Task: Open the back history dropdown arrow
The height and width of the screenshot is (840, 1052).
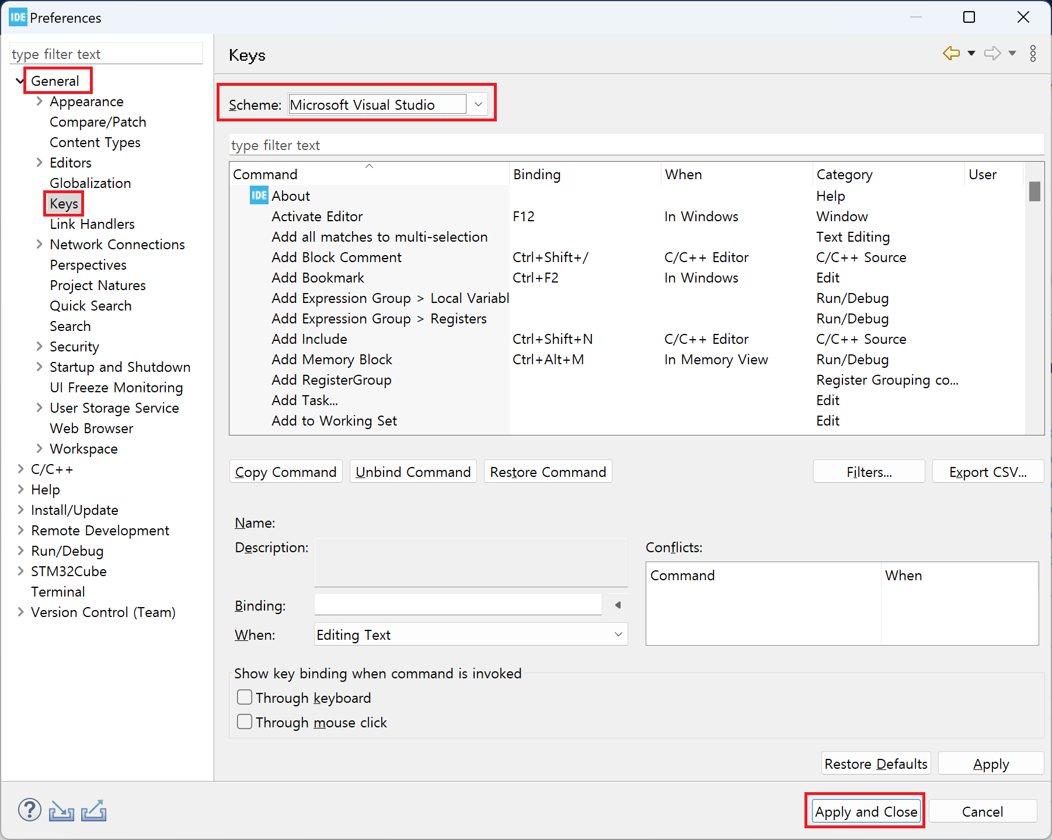Action: click(x=971, y=53)
